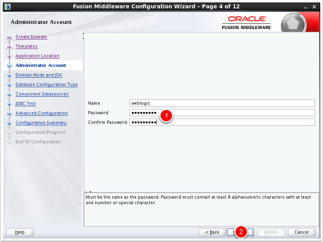Screen dimensions: 323x242
Task: Click the red step 1 marker
Action: [167, 115]
